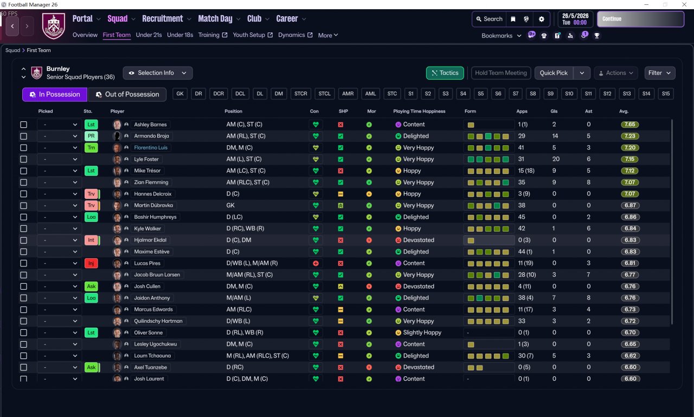Open the messages inbox with 9+ badge
The image size is (694, 417).
click(531, 35)
